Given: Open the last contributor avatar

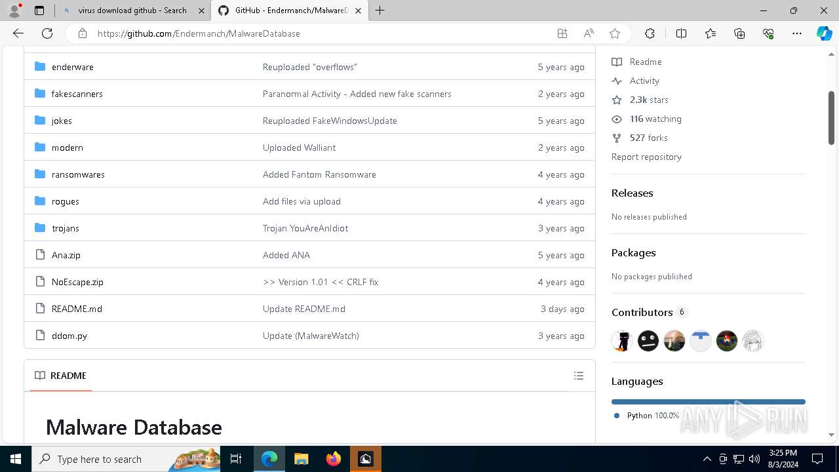Looking at the screenshot, I should click(753, 341).
